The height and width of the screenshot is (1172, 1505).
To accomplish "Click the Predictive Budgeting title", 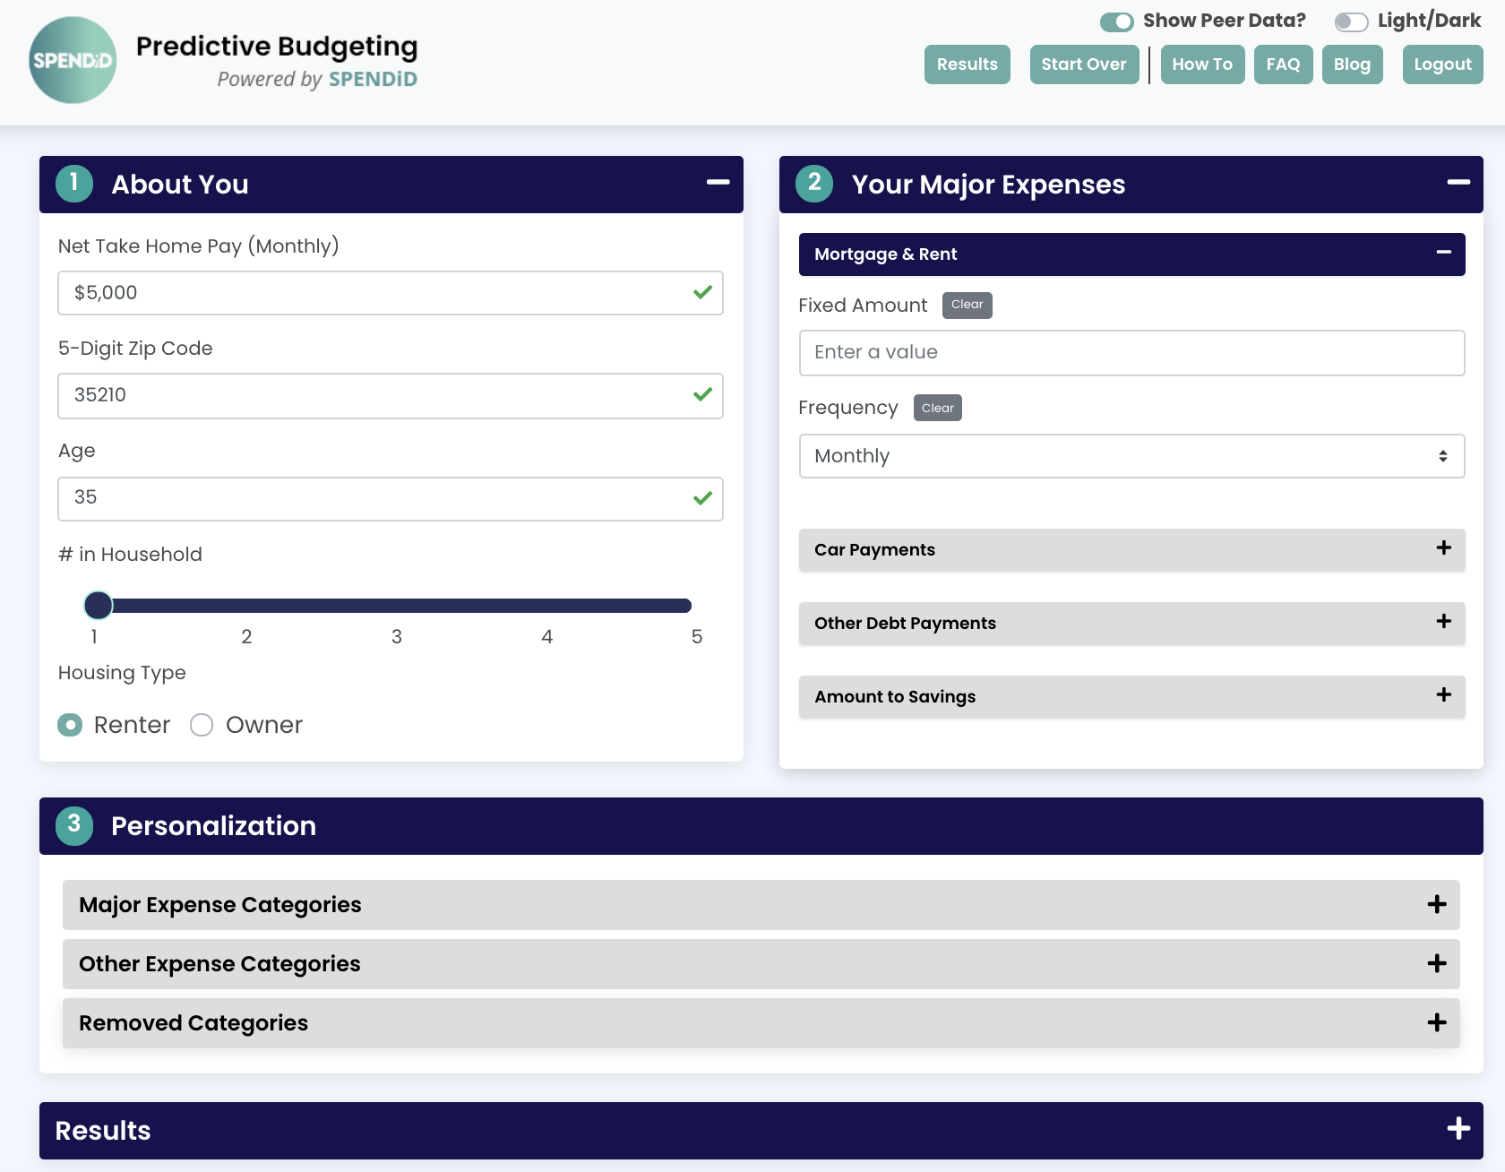I will 277,47.
